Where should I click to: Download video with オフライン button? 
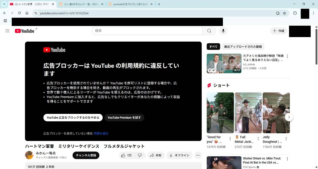[x=179, y=155]
